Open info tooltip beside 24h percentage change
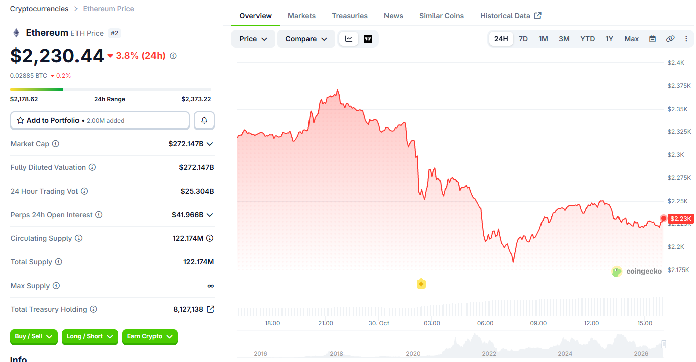The height and width of the screenshot is (362, 696). 173,56
